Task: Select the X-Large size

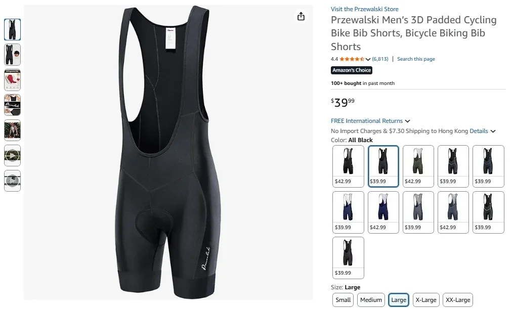Action: (x=425, y=299)
